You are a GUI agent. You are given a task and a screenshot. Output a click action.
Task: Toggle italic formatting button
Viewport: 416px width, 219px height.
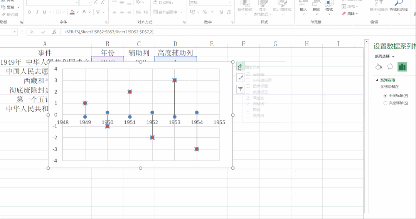pos(37,12)
